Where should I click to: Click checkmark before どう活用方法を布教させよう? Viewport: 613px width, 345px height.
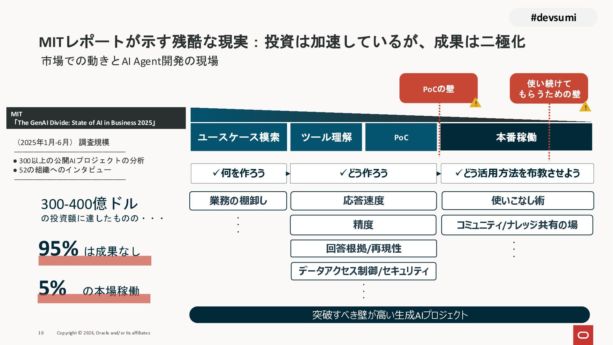pyautogui.click(x=459, y=173)
